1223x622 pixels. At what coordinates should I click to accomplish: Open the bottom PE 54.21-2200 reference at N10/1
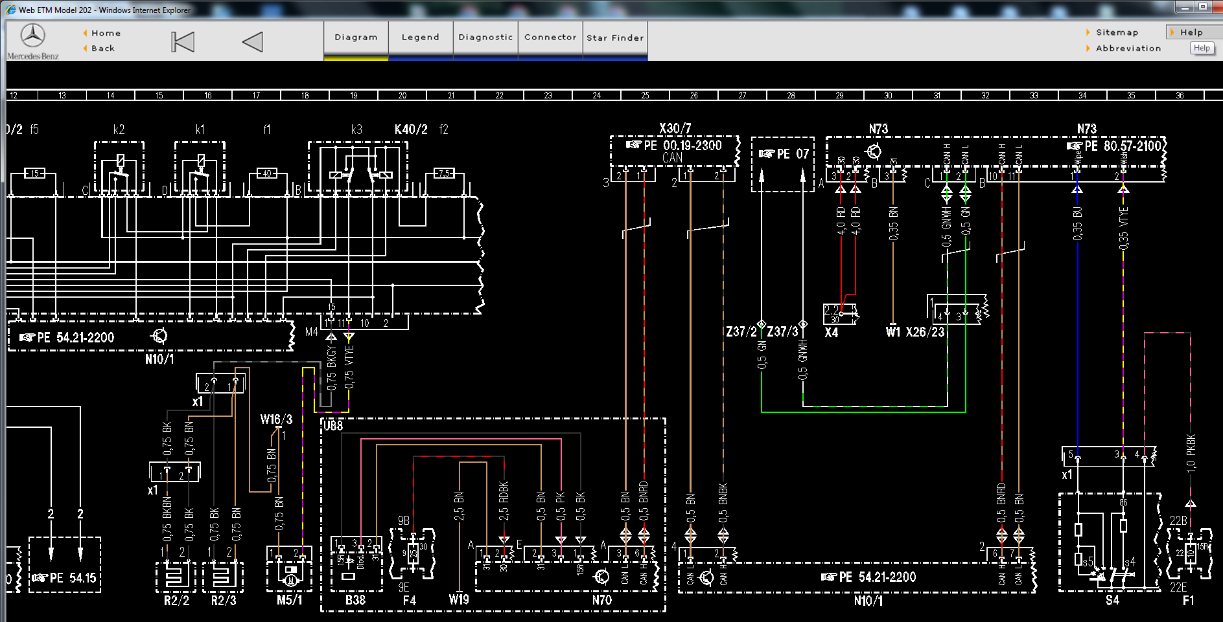click(x=868, y=577)
